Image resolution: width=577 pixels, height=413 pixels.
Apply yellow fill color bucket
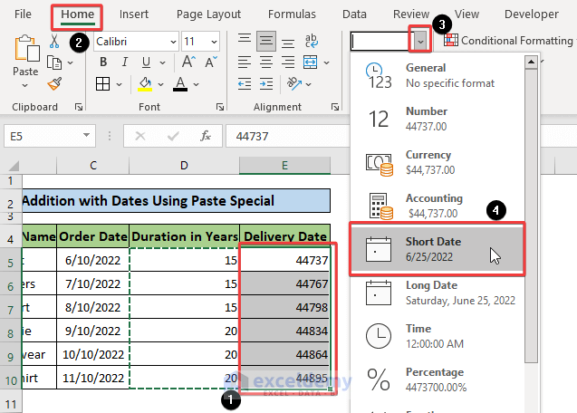(x=145, y=84)
